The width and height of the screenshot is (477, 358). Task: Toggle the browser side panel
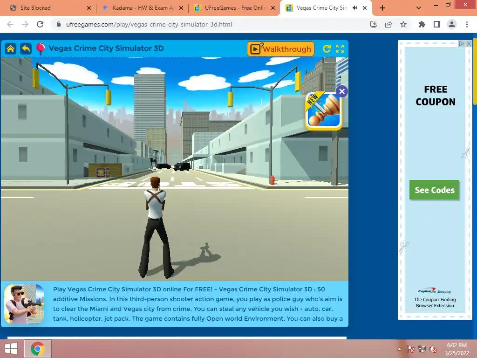pyautogui.click(x=437, y=24)
